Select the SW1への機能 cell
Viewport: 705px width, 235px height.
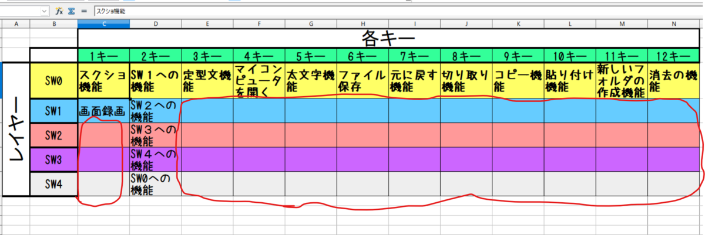(x=156, y=81)
